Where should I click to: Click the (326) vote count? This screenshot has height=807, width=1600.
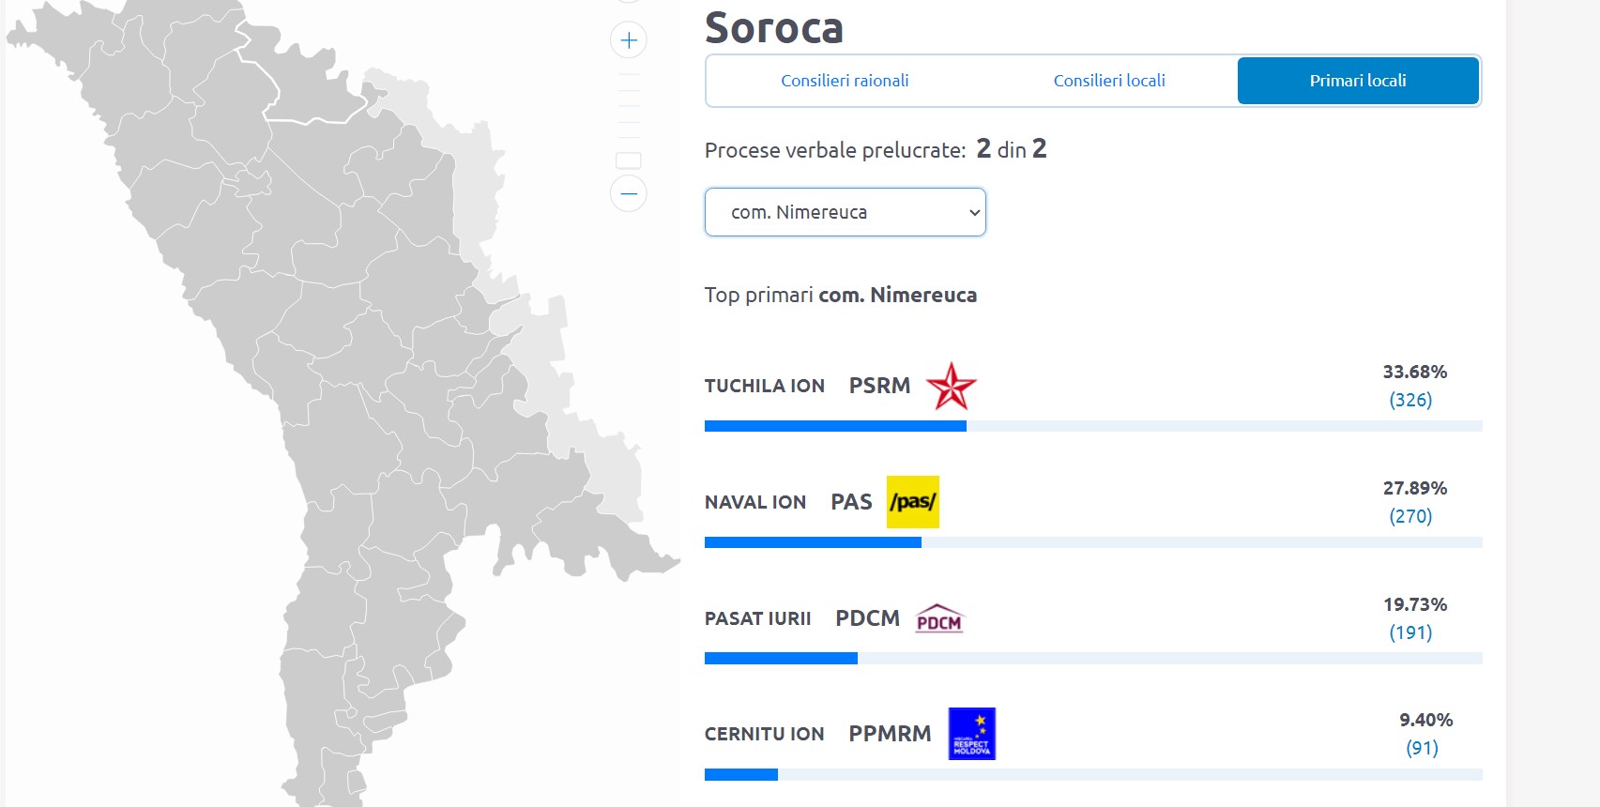coord(1410,400)
